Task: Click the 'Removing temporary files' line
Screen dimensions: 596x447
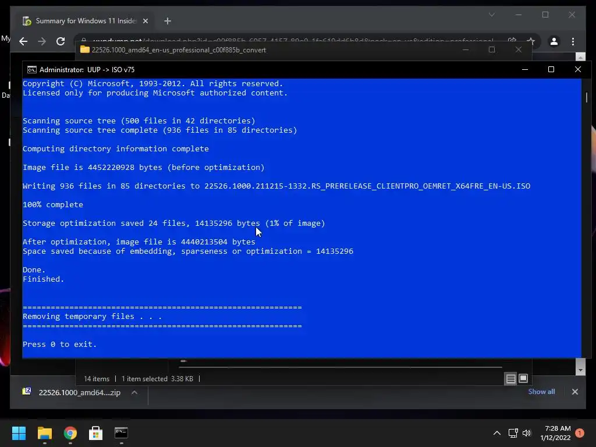Action: click(93, 316)
